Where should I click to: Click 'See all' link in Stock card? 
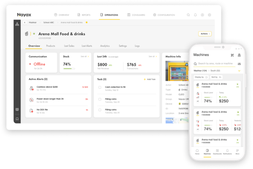tap(85, 56)
